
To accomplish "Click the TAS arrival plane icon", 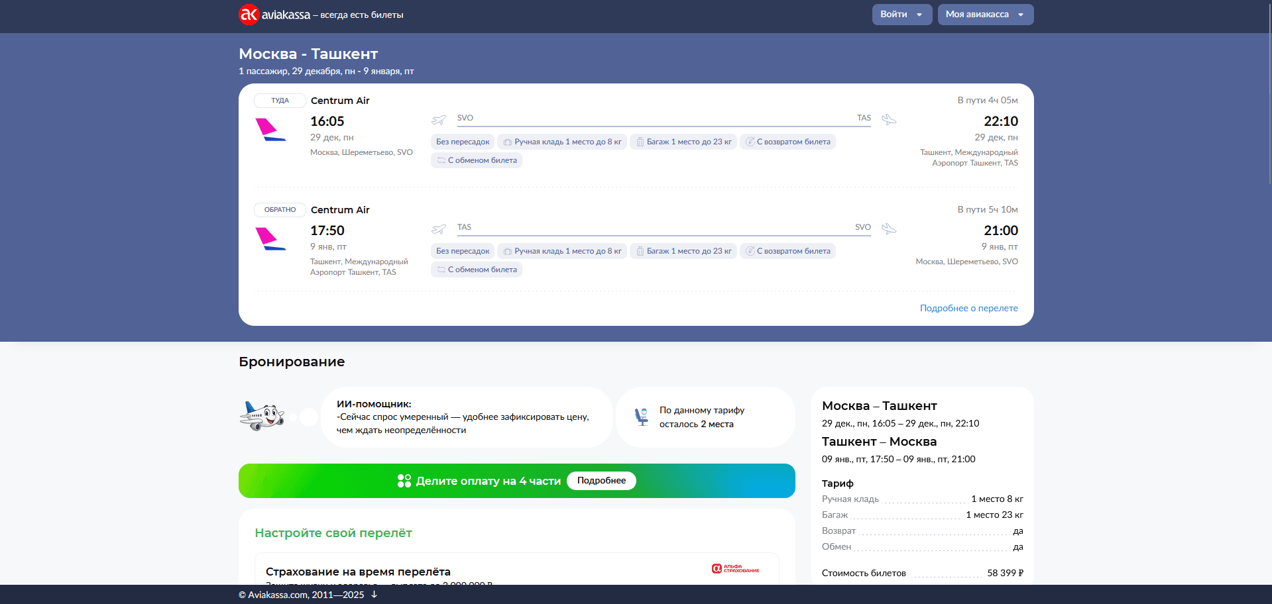I will pyautogui.click(x=889, y=120).
